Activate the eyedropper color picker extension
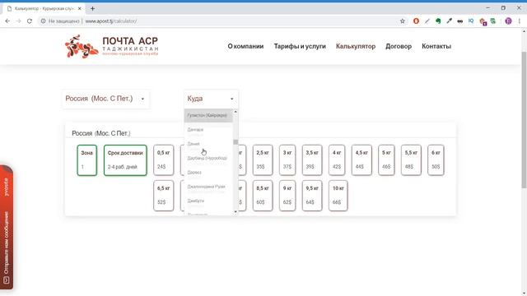This screenshot has width=527, height=296. (x=449, y=21)
